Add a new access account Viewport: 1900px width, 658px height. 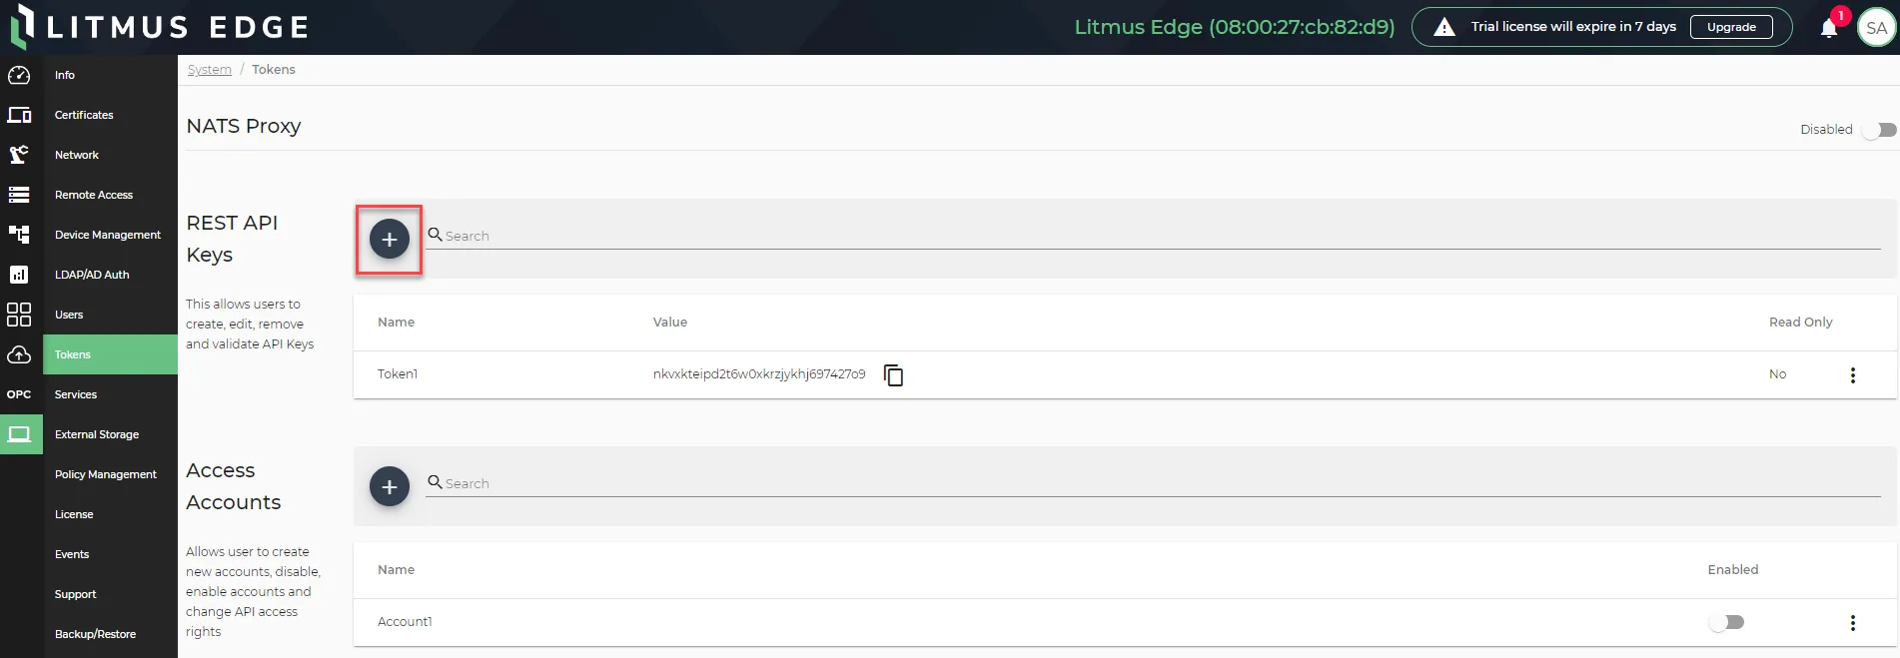tap(390, 487)
